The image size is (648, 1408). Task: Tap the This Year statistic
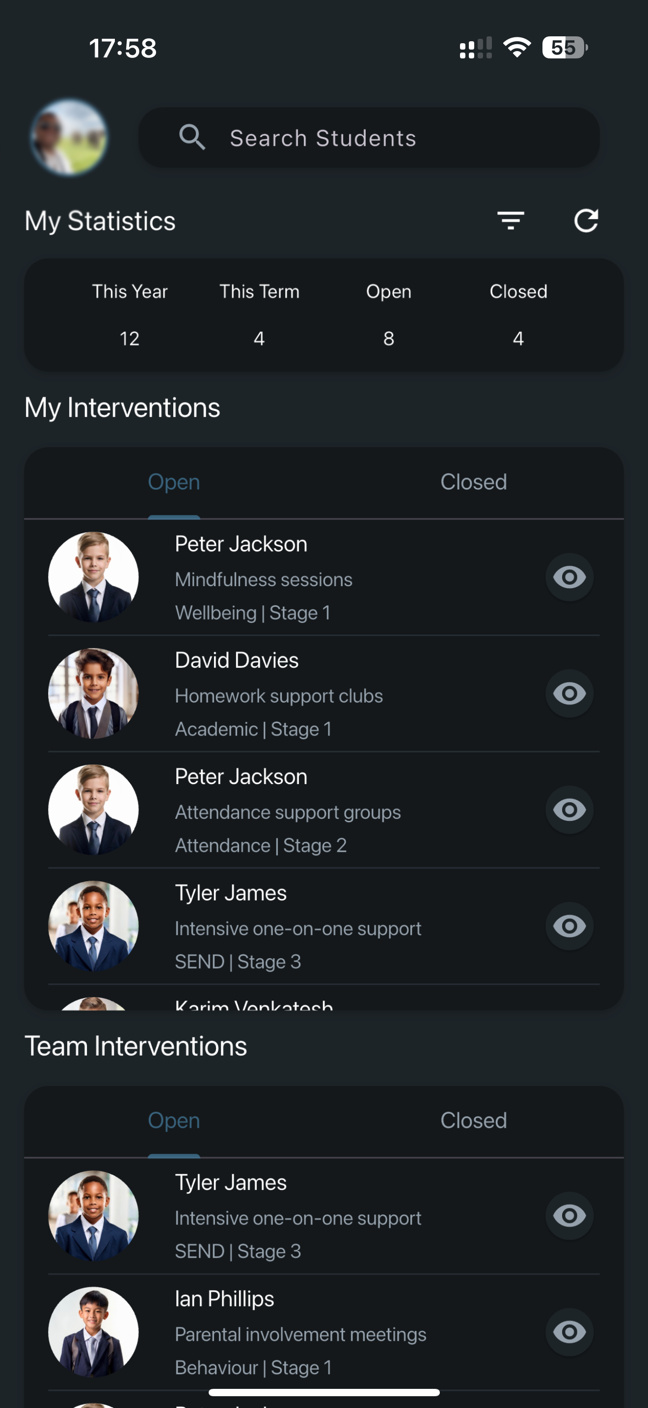[130, 315]
